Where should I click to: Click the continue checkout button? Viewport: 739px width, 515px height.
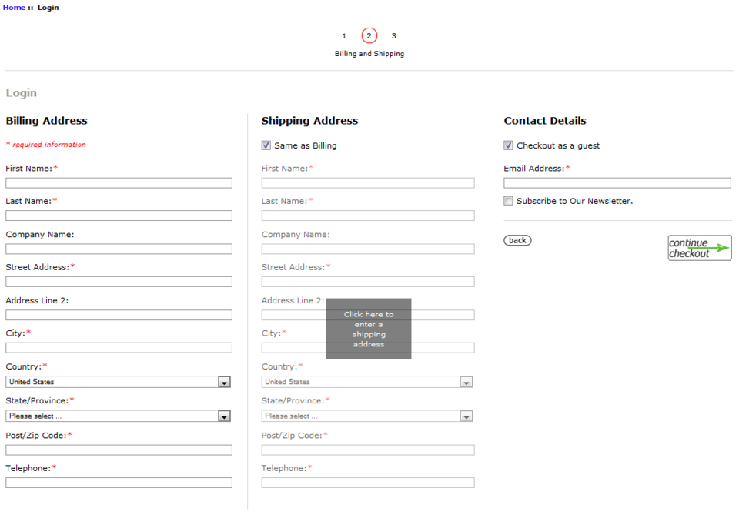(x=698, y=247)
